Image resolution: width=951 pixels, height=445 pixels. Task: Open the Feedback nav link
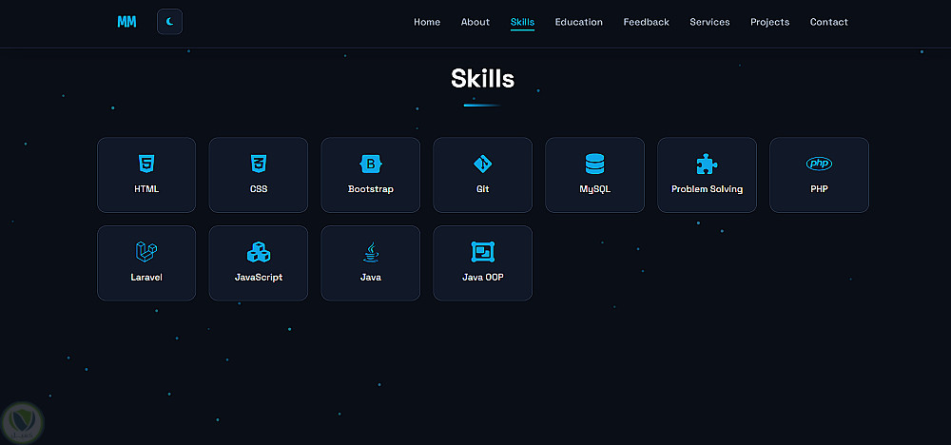(x=646, y=22)
